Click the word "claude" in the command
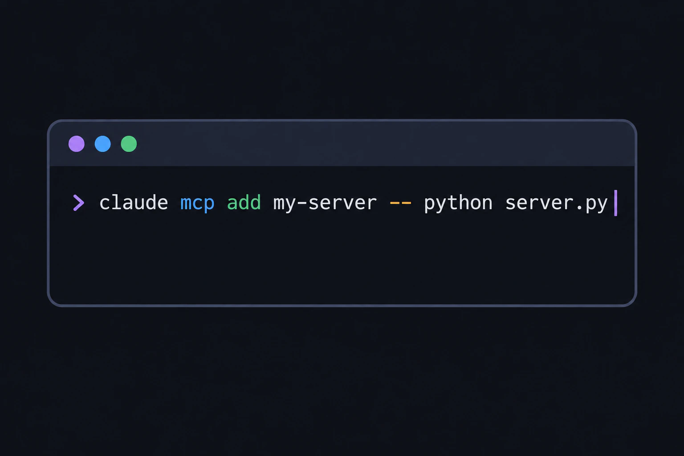Viewport: 684px width, 456px height. [134, 203]
